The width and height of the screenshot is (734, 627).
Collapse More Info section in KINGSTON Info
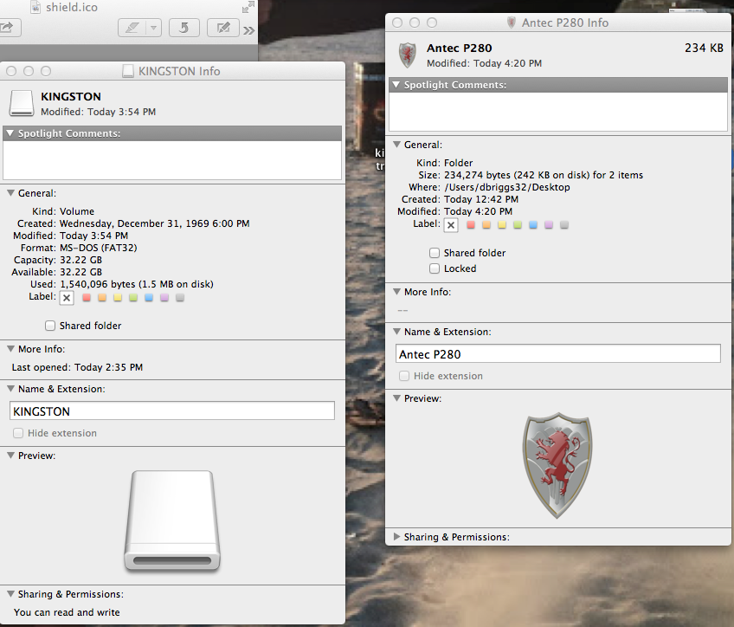click(10, 349)
